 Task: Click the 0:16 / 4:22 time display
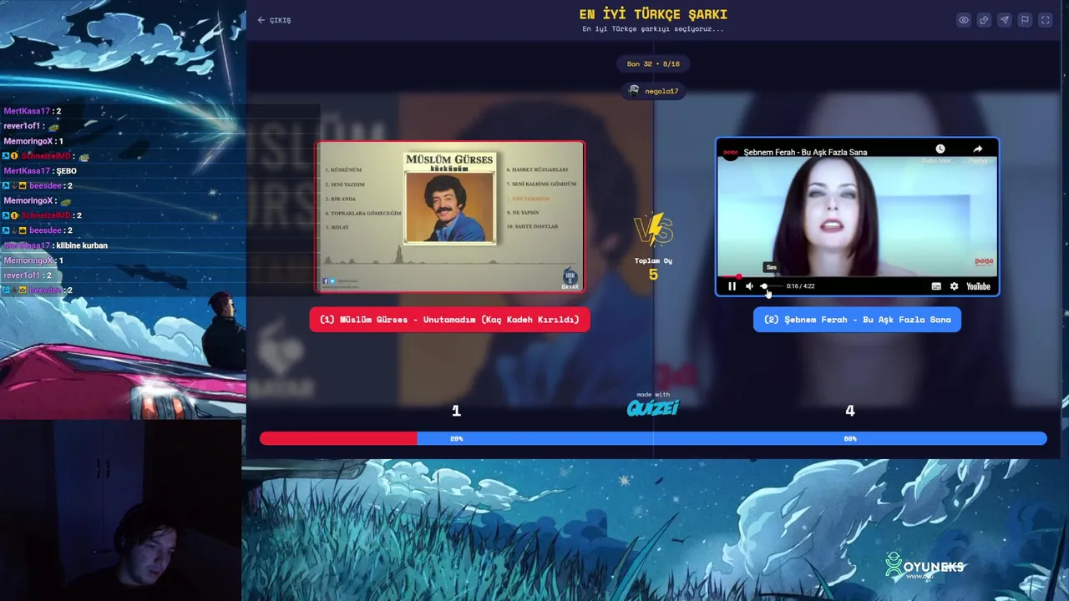click(800, 286)
